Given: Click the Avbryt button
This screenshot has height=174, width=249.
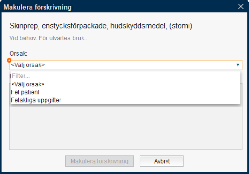Looking at the screenshot, I should pyautogui.click(x=162, y=161).
